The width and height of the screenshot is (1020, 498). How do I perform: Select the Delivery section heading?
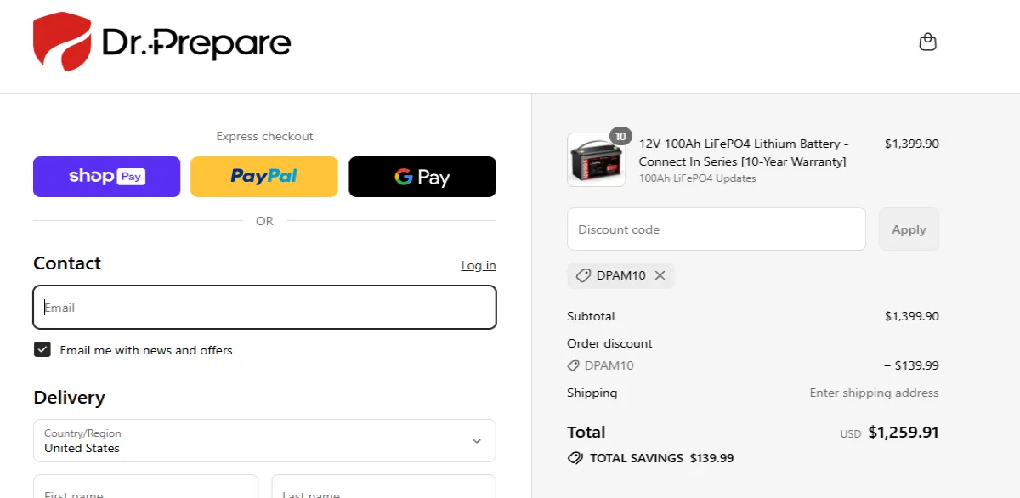69,398
